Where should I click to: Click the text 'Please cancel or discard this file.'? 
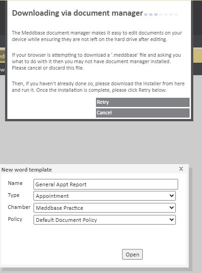point(48,68)
